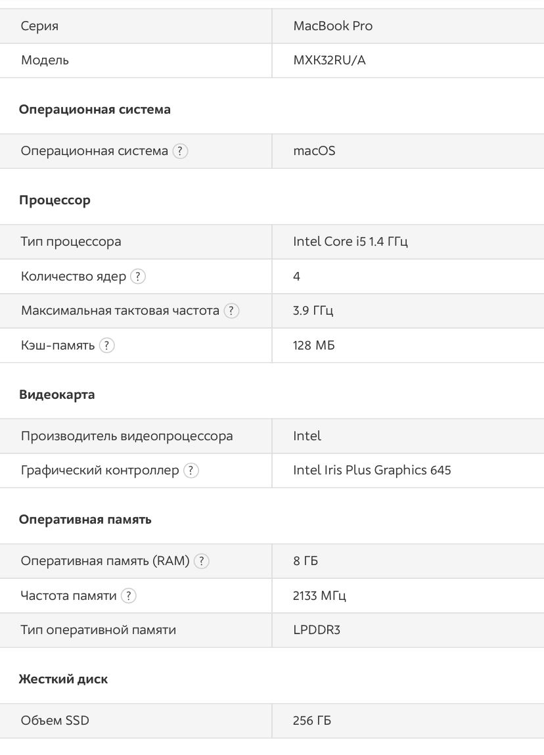
Task: Click the 2133 МГц frequency value
Action: coord(319,596)
